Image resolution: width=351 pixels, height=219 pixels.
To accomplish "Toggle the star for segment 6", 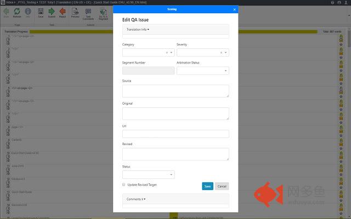I will pyautogui.click(x=341, y=109).
